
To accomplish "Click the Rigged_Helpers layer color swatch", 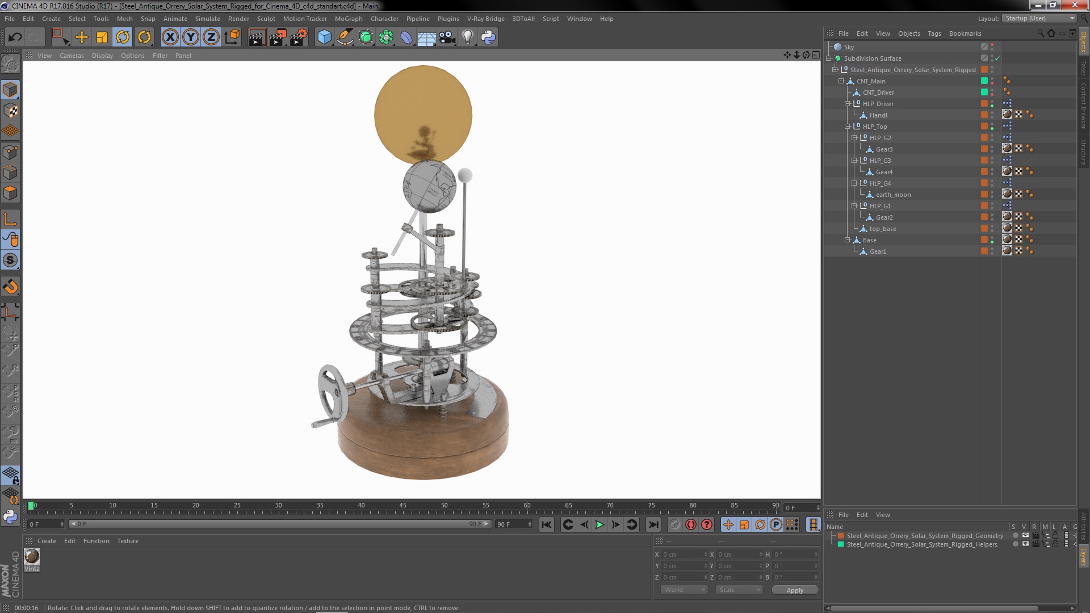I will (x=841, y=544).
